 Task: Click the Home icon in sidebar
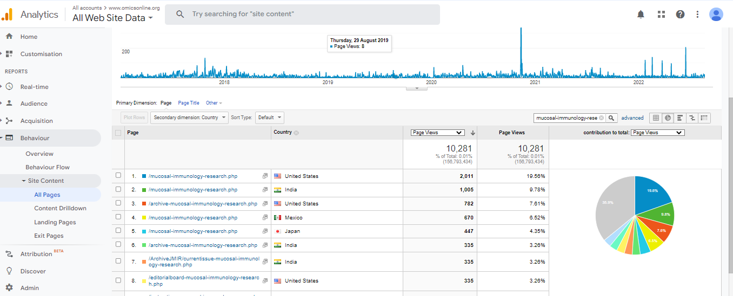9,37
